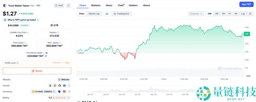Click the info icon next to Profile score
256x102 pixels.
(x=17, y=63)
